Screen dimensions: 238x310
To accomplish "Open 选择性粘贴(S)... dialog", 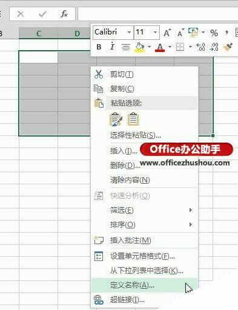I will click(x=144, y=135).
